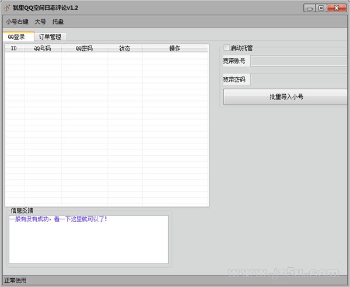Click the 信息反馈 text box
350x287 pixels.
89,239
